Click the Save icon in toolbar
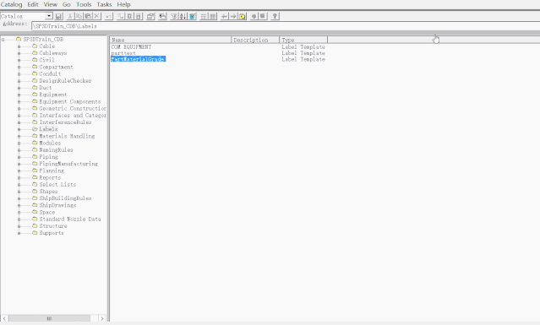Screen dimensions: 540x325 (58, 16)
